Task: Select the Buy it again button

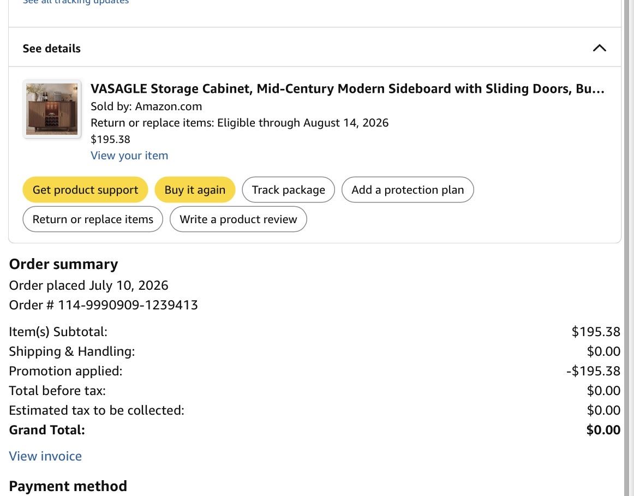Action: pyautogui.click(x=195, y=189)
